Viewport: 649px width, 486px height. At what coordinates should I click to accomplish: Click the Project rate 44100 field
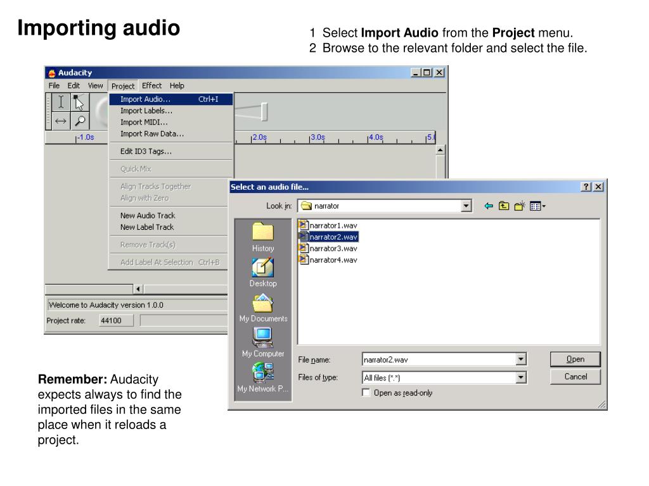[x=117, y=320]
